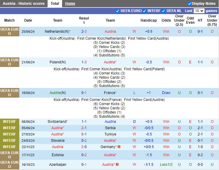The width and height of the screenshot is (219, 170).
Task: Open France team link in 18/06/24 row
Action: pos(110,93)
